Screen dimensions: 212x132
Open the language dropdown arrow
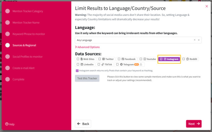(x=199, y=40)
